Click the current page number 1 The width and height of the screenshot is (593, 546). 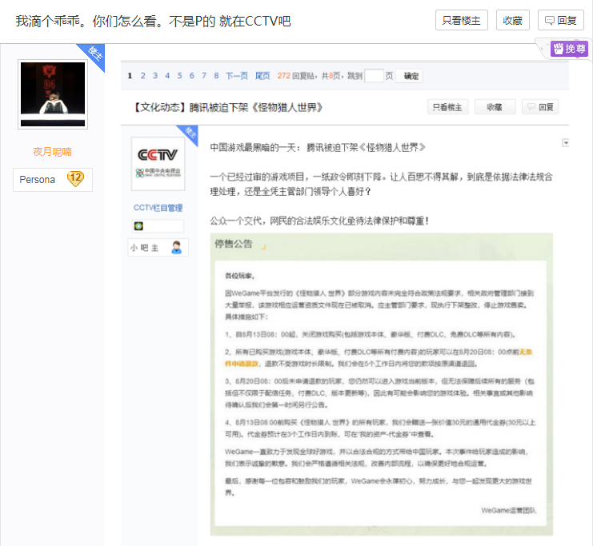pyautogui.click(x=130, y=76)
